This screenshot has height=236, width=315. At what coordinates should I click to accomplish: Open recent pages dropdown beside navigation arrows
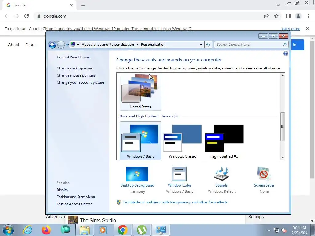[67, 45]
